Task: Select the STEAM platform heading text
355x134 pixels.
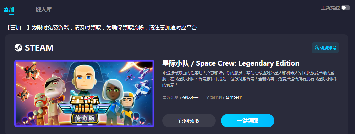Action: (x=39, y=48)
